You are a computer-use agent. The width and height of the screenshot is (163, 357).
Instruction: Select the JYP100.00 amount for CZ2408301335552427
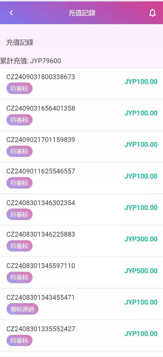coord(141,334)
